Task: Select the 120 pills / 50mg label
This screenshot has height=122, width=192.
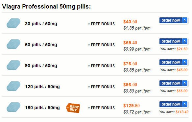Action: [x=42, y=87]
